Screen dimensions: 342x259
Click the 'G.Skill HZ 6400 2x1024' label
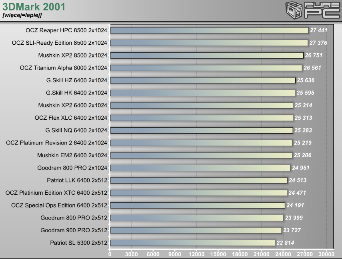[77, 80]
